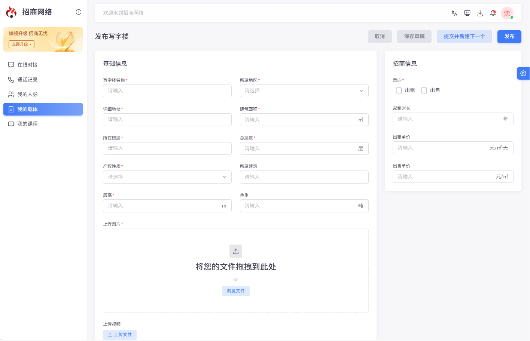Focus the 建筑面积 input field
Screen dimensions: 530x341
point(304,120)
